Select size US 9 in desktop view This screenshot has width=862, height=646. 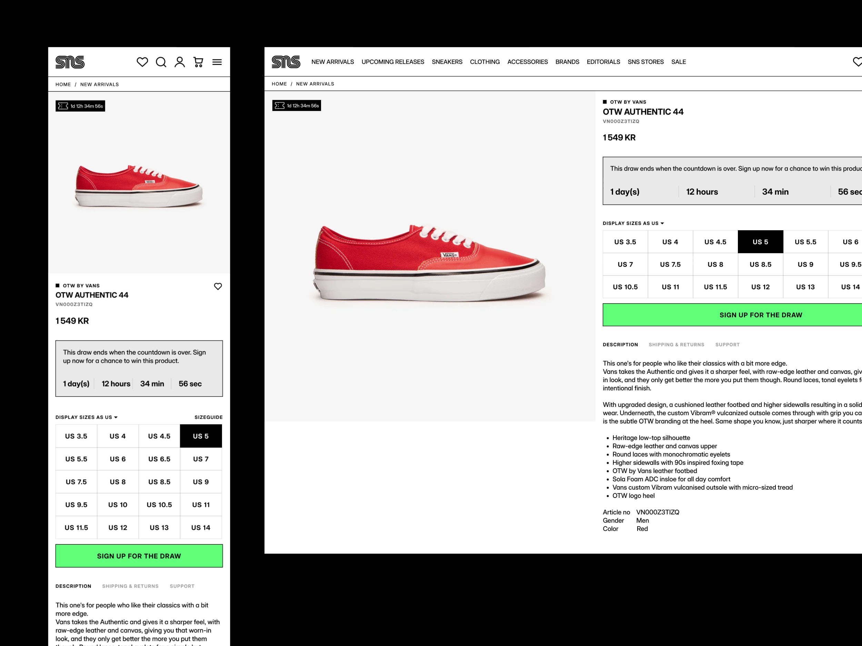point(805,264)
